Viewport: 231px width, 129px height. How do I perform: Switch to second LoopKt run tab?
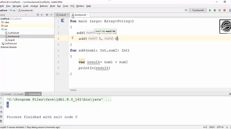(19, 94)
